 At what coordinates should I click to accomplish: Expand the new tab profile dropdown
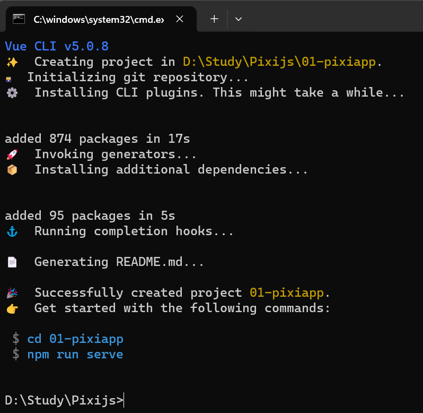(x=239, y=19)
